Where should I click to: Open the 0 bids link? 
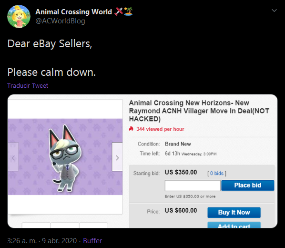217,174
